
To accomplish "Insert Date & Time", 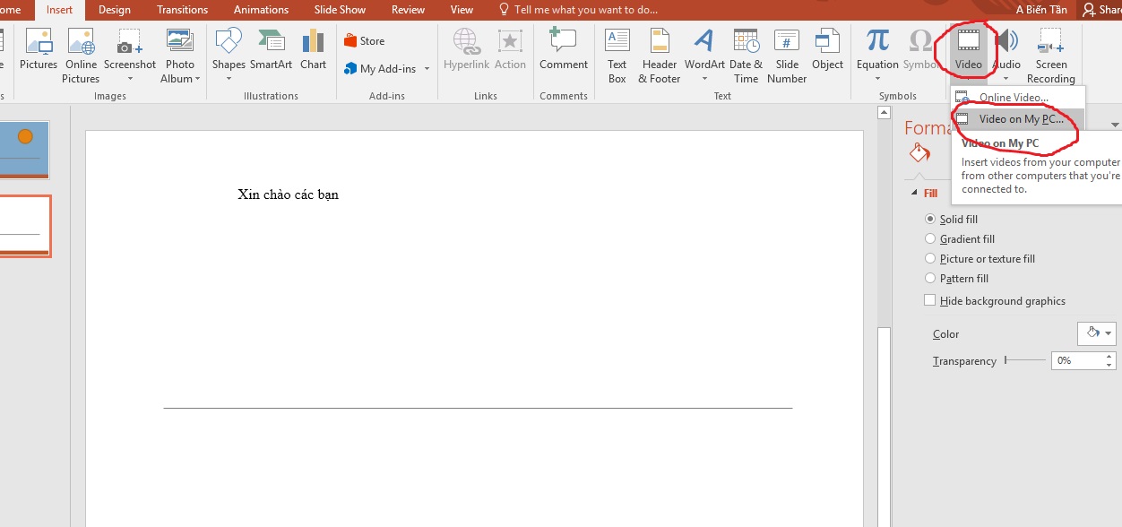I will tap(746, 54).
